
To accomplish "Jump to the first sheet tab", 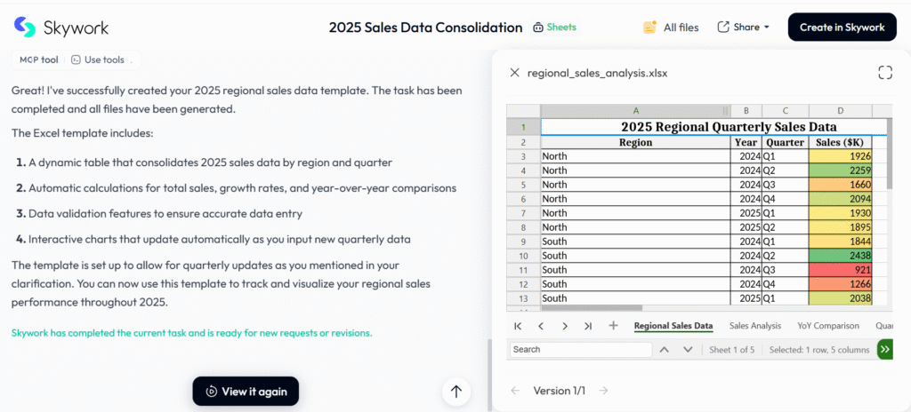I will click(518, 326).
